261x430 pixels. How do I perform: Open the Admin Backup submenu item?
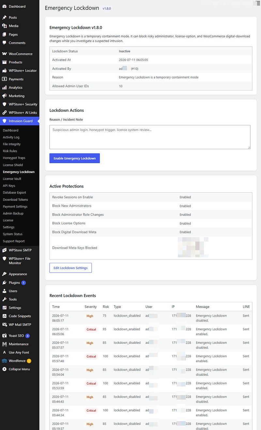point(13,213)
